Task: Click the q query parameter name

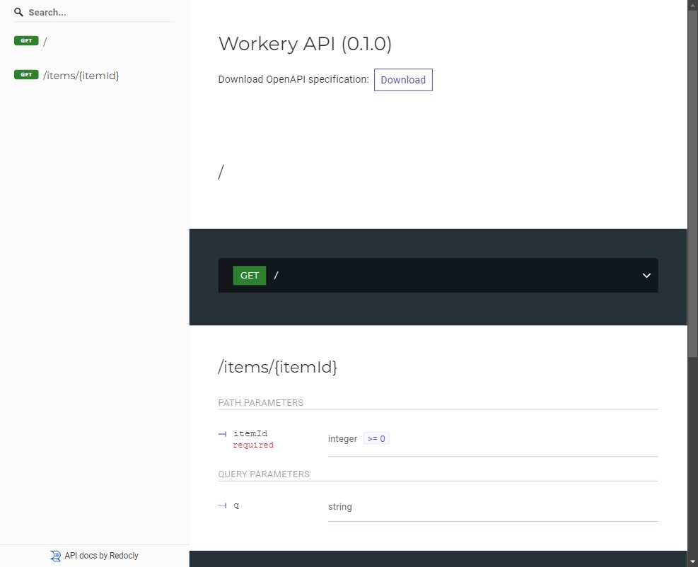Action: point(237,506)
